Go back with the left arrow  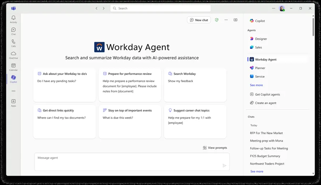[96, 9]
